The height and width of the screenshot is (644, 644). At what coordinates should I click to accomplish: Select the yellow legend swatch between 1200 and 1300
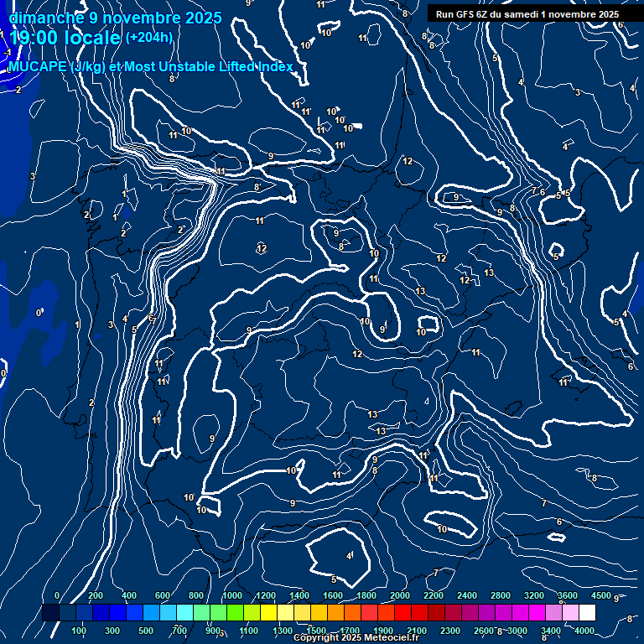point(269,612)
